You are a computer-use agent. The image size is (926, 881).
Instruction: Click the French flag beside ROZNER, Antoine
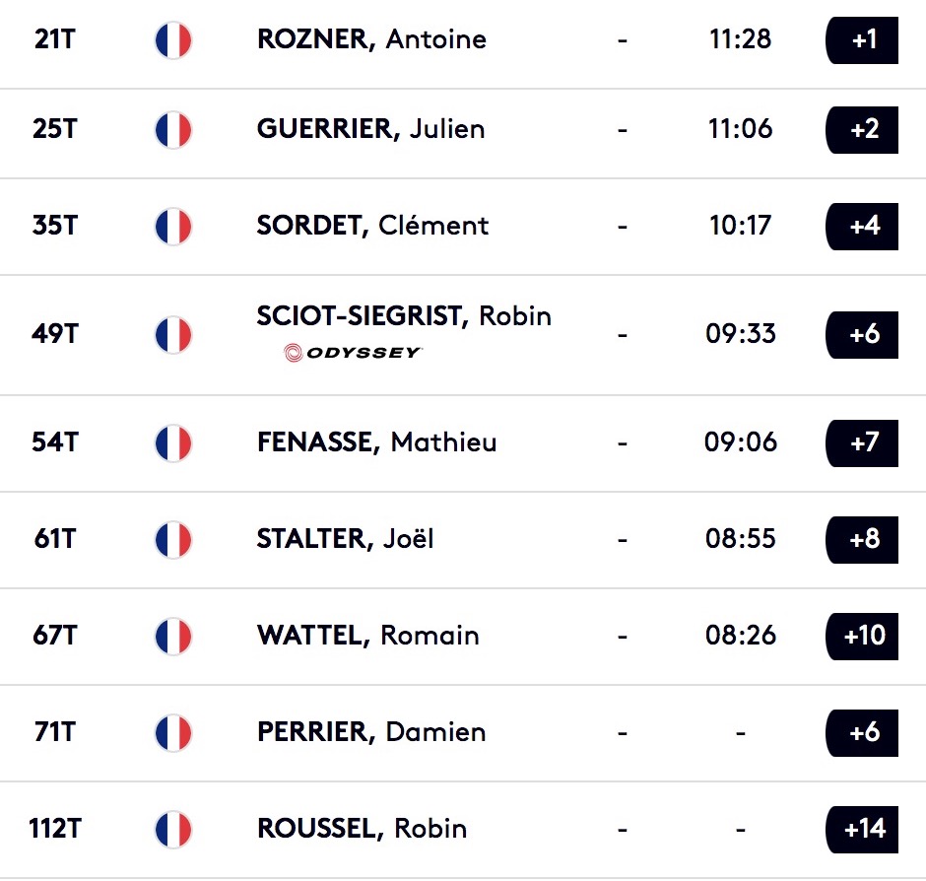point(173,40)
